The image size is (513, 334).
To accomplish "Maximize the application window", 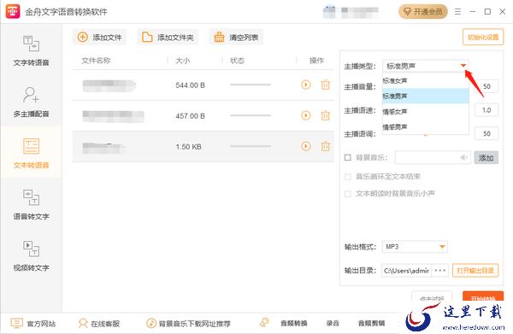I will click(487, 12).
